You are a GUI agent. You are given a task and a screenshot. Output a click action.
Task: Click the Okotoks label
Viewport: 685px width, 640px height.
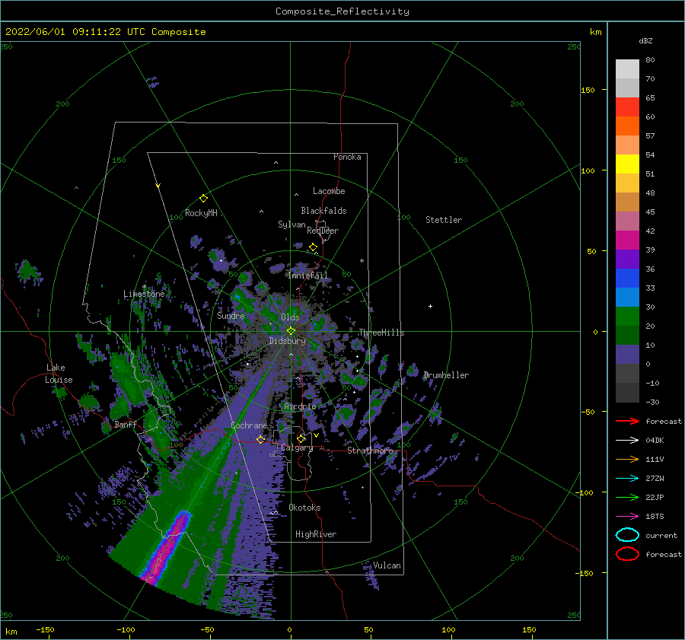tap(304, 508)
